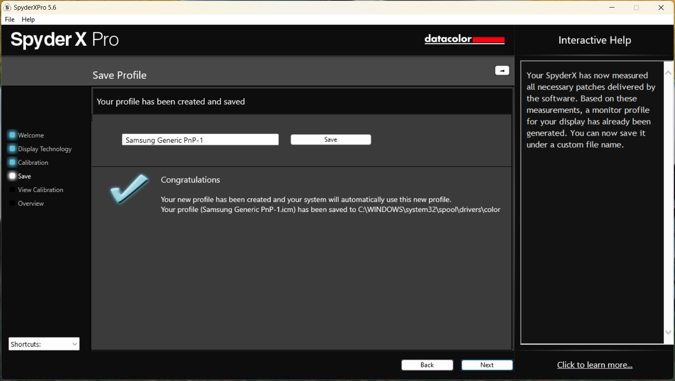Open the Click to learn more link

pyautogui.click(x=595, y=365)
